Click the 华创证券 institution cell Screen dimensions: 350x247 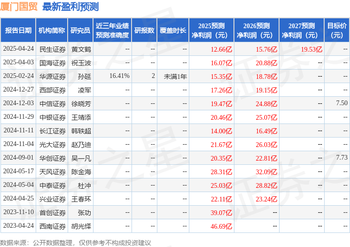click(53, 158)
